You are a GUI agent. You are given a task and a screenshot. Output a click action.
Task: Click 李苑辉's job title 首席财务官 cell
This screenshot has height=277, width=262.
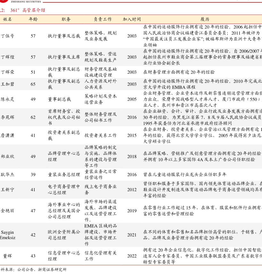(64, 117)
